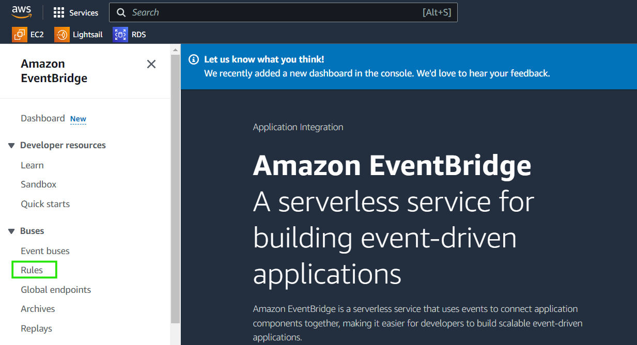The width and height of the screenshot is (637, 345).
Task: Click the search magnifier icon
Action: [121, 12]
